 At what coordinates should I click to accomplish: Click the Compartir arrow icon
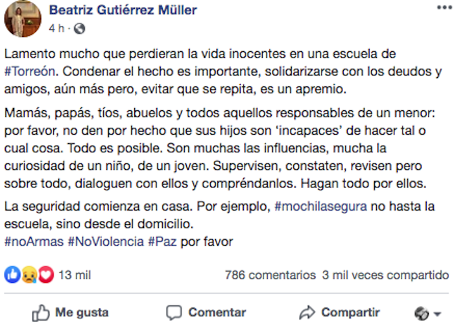307,312
